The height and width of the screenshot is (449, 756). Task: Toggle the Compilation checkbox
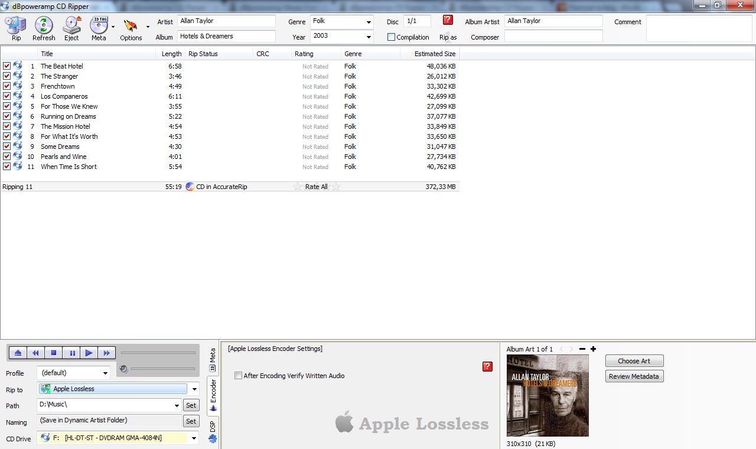coord(391,37)
